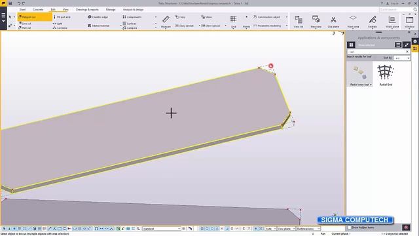Clear the component search field
419x236 pixels.
coord(407,52)
